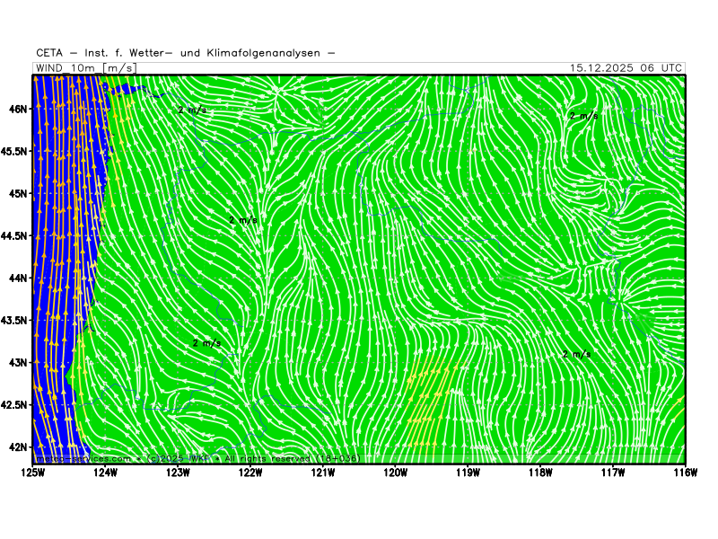Select the 124W longitude axis label
718x539 pixels.
coord(106,472)
